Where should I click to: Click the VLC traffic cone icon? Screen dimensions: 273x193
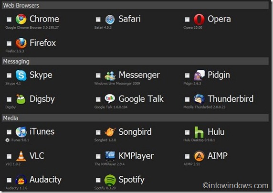point(21,156)
